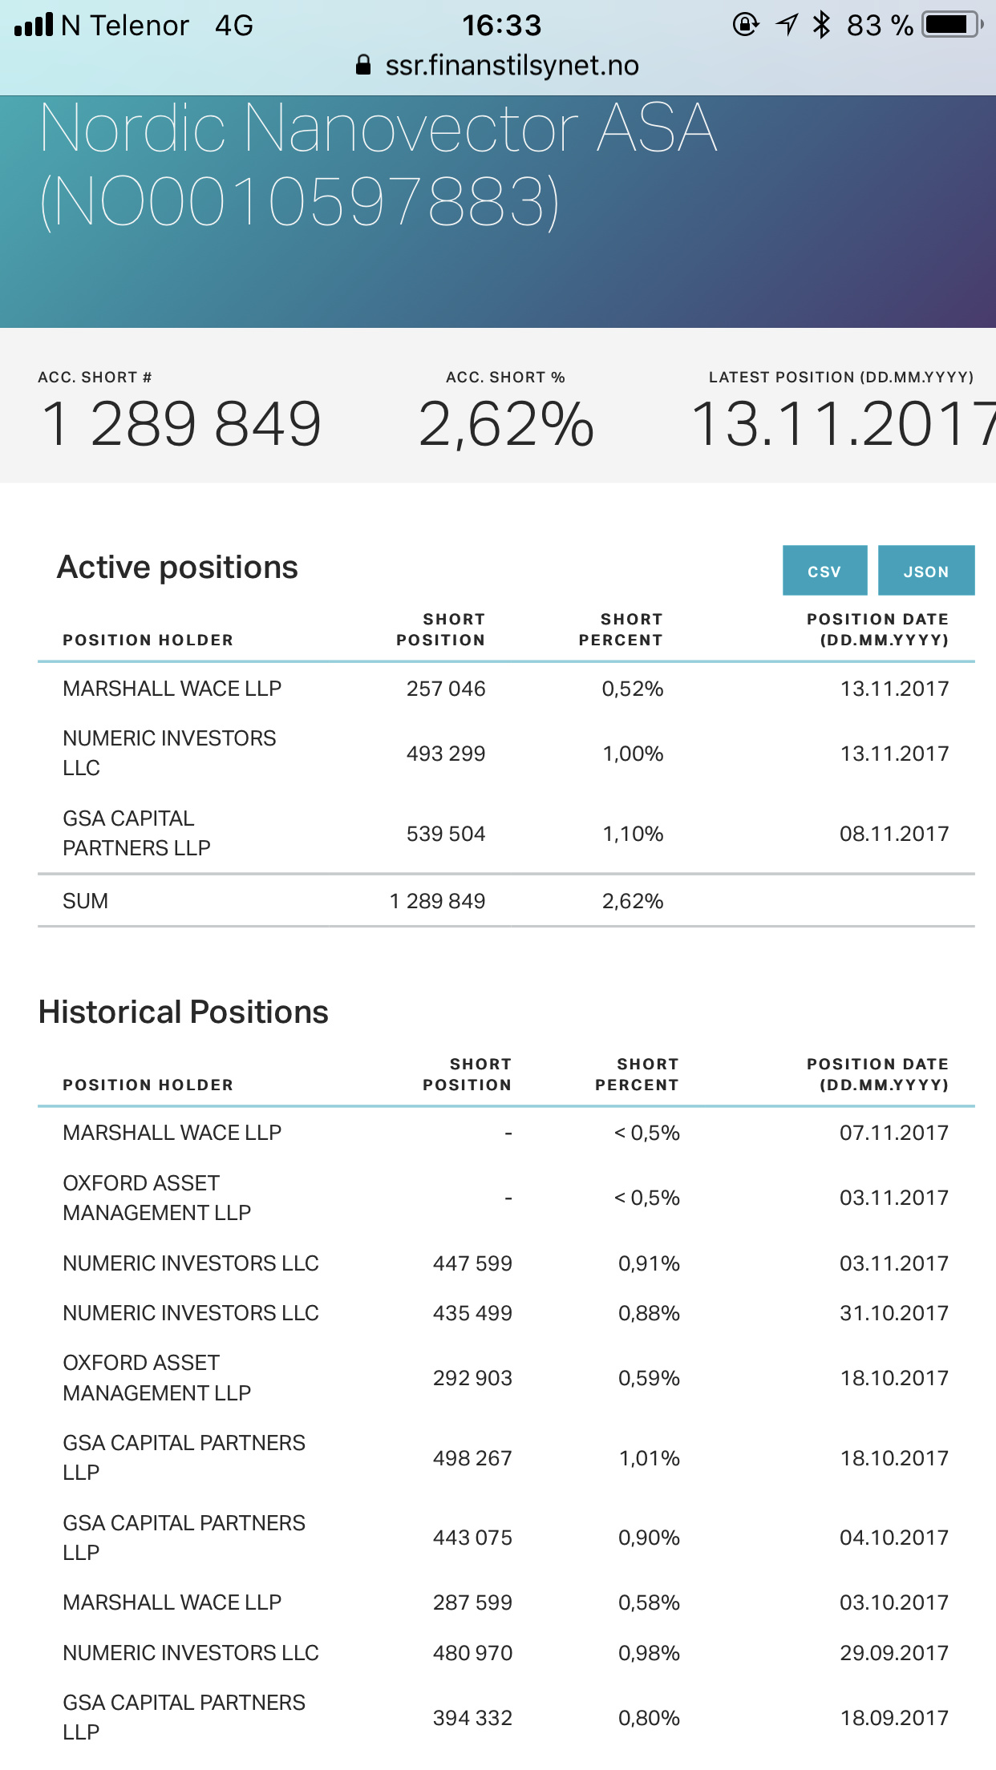Tap the accumulated short percent value 2,62%
The width and height of the screenshot is (996, 1770).
[x=506, y=423]
